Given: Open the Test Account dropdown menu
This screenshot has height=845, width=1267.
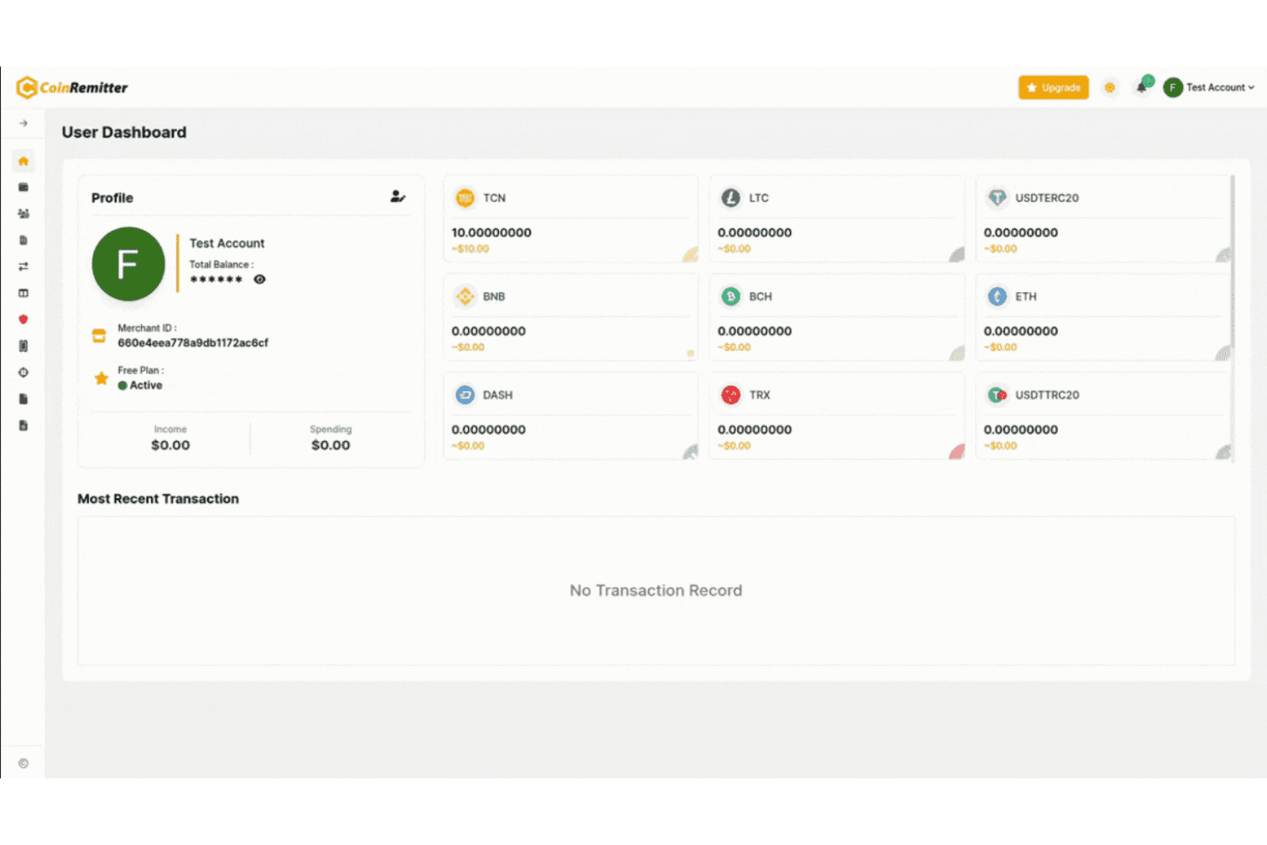Looking at the screenshot, I should point(1209,87).
